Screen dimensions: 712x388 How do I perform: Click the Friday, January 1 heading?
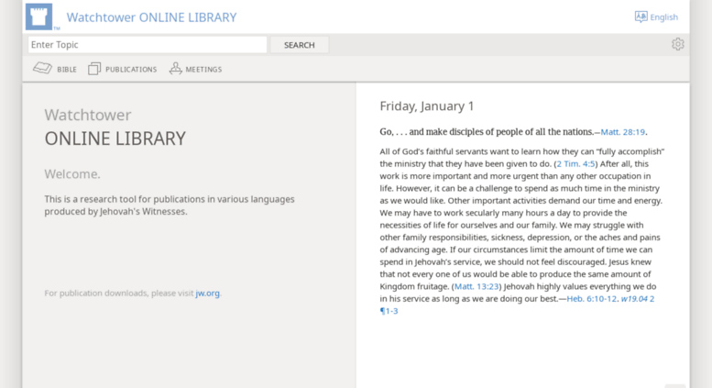pos(427,105)
